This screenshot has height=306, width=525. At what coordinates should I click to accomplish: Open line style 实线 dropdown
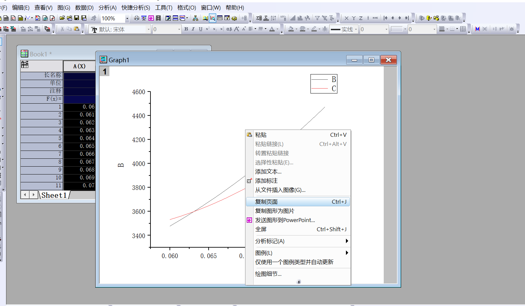click(356, 29)
